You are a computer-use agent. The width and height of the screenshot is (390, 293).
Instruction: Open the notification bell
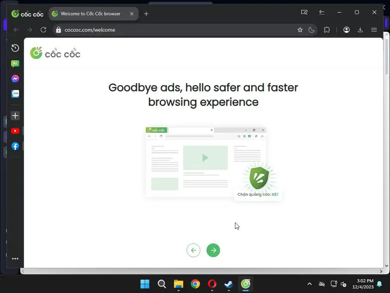tap(380, 284)
